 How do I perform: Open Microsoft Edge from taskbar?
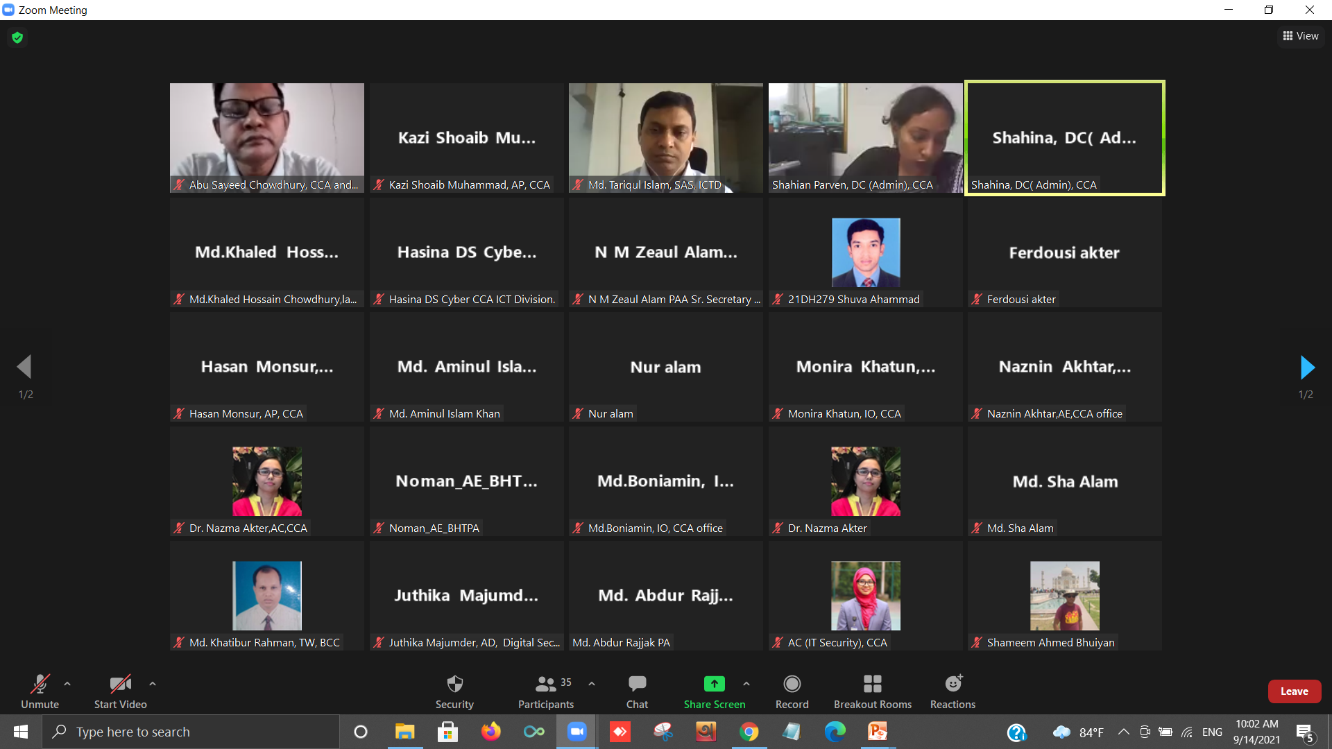pos(835,732)
